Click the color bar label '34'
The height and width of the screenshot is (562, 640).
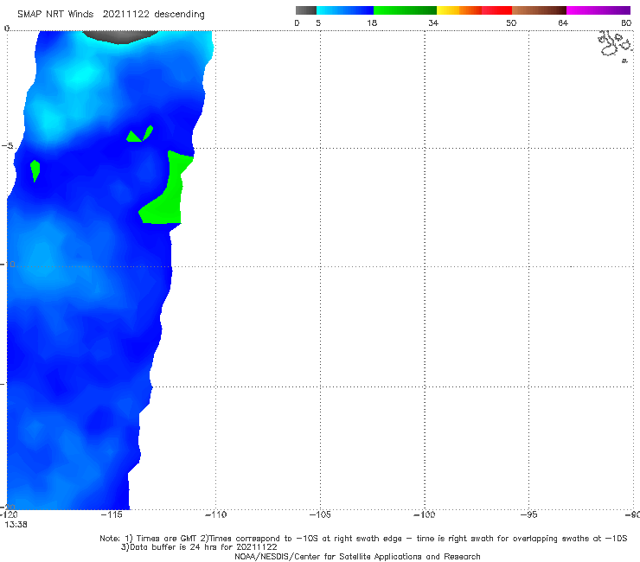coord(433,23)
